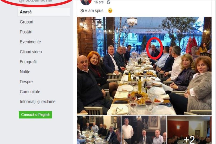Open Informații și reclame

point(38,102)
